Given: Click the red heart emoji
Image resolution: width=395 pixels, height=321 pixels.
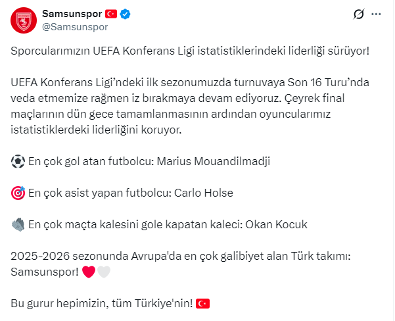Looking at the screenshot, I should [89, 272].
